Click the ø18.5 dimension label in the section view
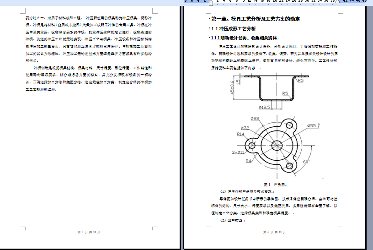Image resolution: width=373 pixels, height=250 pixels. (264, 107)
